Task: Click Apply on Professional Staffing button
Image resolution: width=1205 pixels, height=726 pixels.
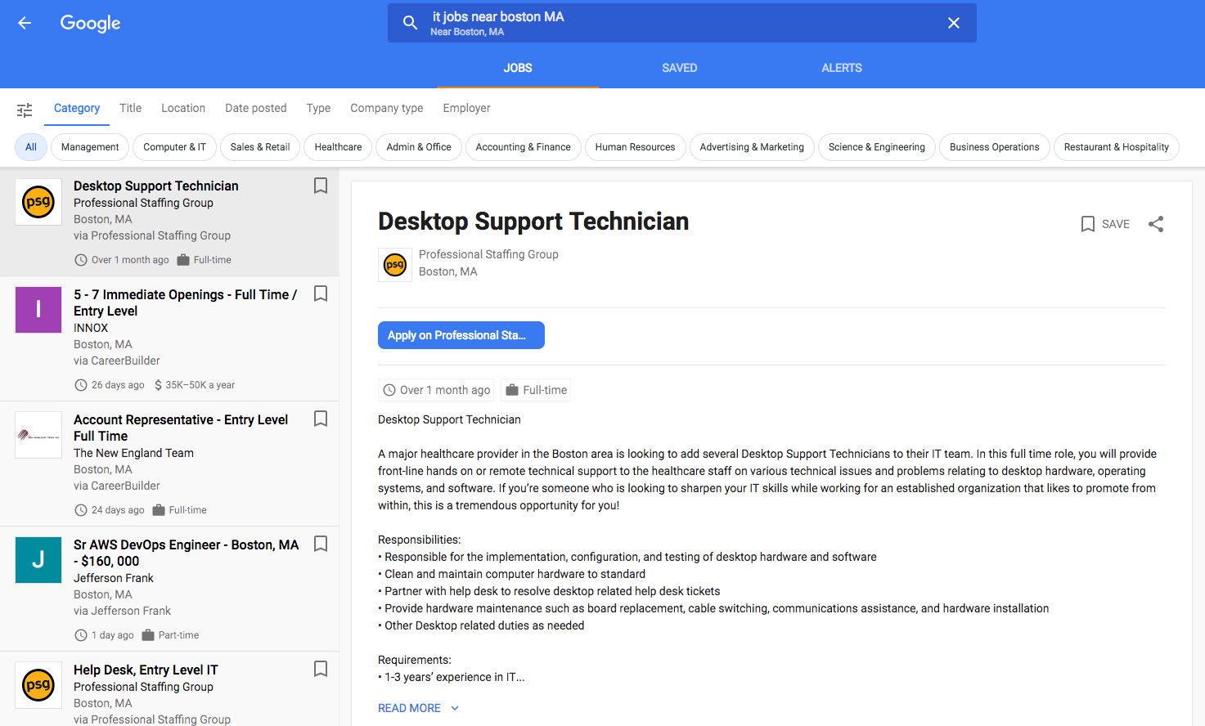Action: [461, 335]
